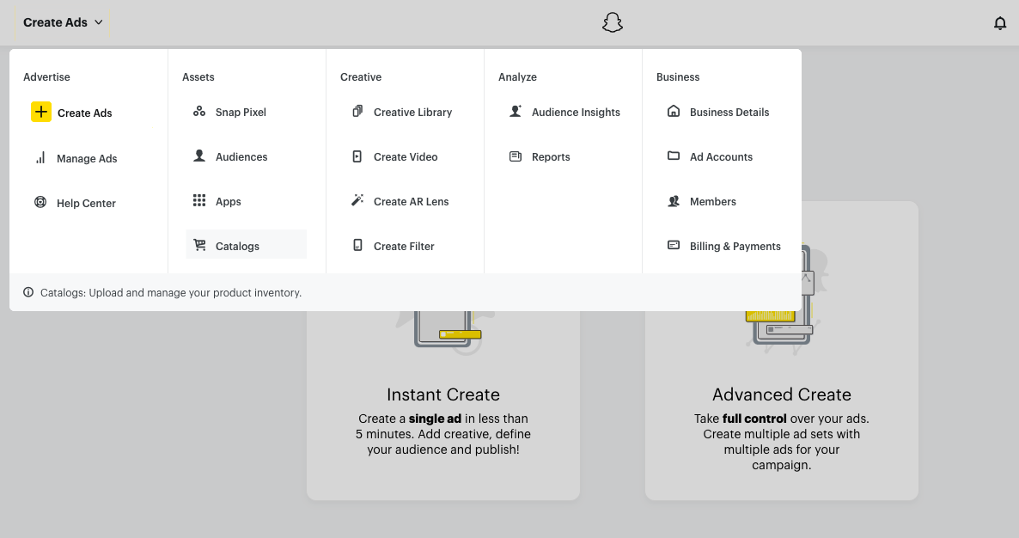Click the Business column heading
This screenshot has width=1019, height=538.
(x=678, y=76)
